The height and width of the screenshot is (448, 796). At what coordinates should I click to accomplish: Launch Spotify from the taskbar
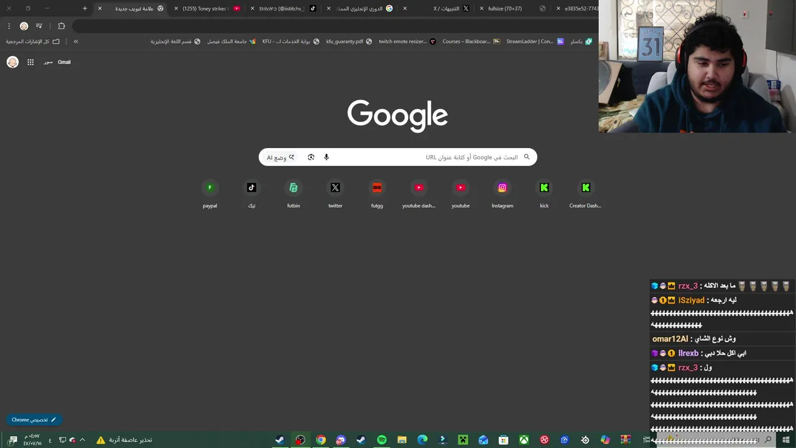(x=382, y=440)
